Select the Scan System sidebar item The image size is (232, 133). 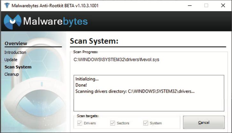[18, 67]
